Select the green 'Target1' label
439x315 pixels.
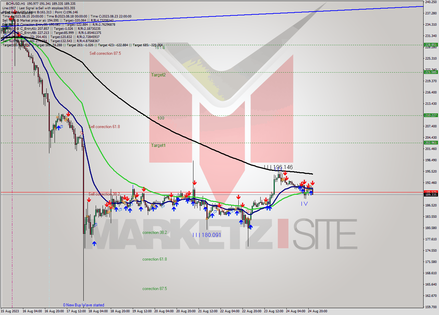coord(158,146)
